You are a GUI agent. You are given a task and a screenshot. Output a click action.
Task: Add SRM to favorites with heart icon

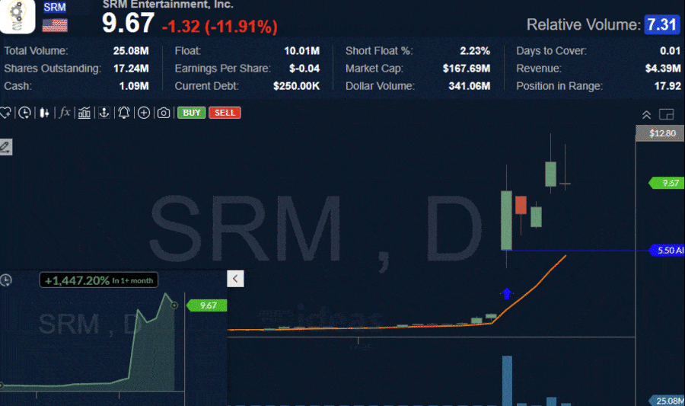[5, 113]
